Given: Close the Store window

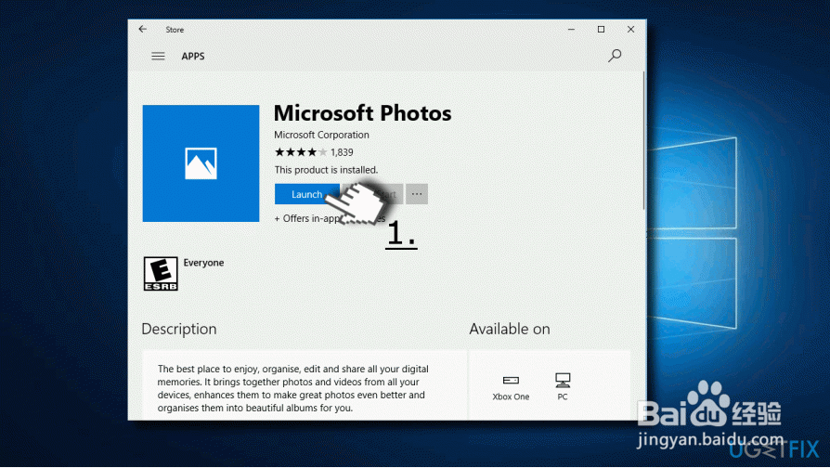Looking at the screenshot, I should coord(630,29).
